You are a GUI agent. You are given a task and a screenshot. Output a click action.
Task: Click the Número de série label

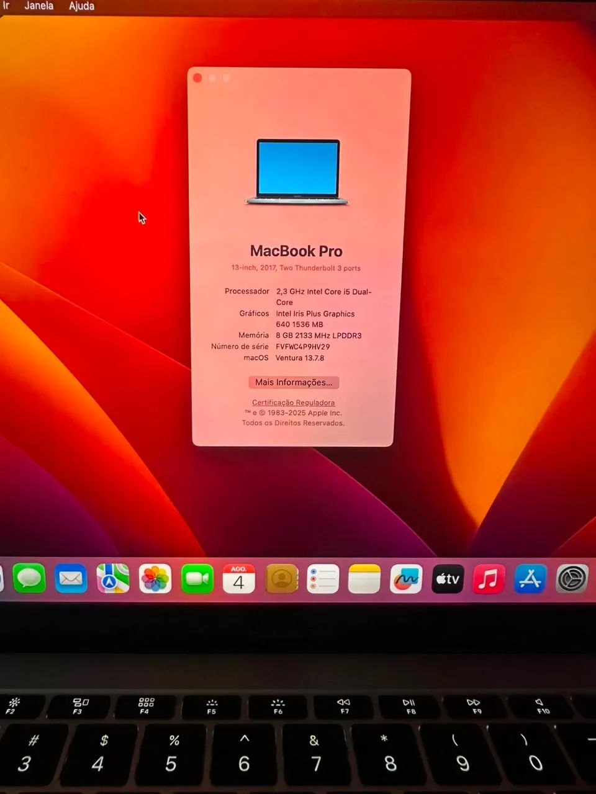240,346
